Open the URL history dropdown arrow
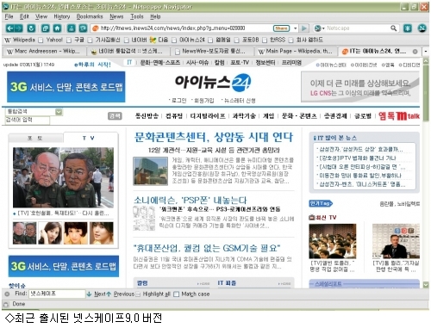 [x=295, y=28]
